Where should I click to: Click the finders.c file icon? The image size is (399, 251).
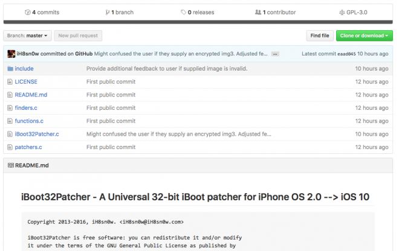point(10,108)
